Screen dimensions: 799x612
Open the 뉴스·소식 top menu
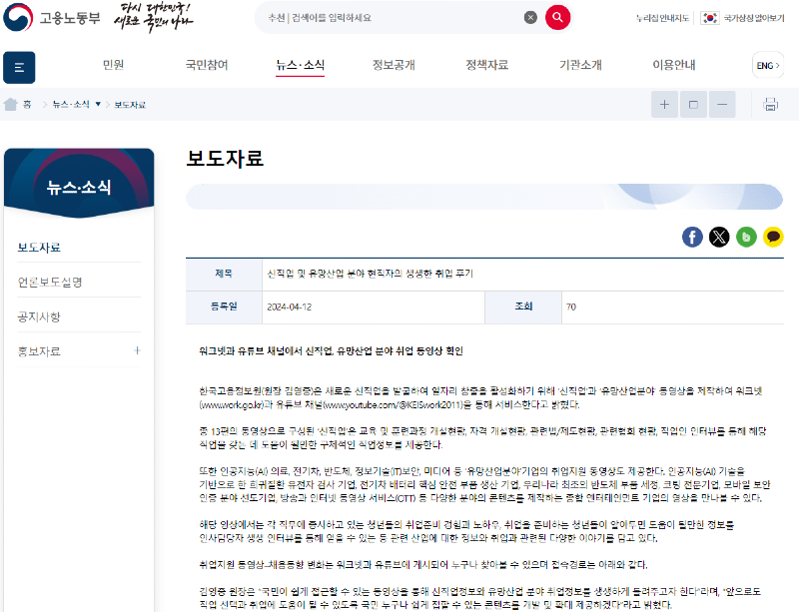coord(301,65)
